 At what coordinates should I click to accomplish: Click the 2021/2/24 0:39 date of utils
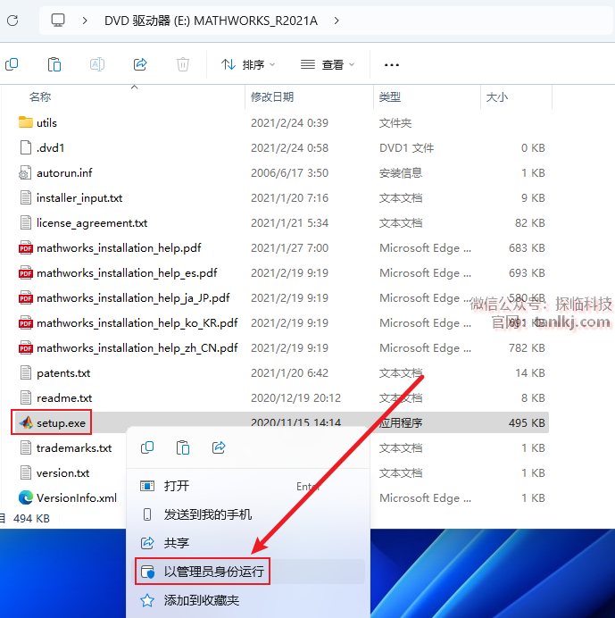(289, 123)
